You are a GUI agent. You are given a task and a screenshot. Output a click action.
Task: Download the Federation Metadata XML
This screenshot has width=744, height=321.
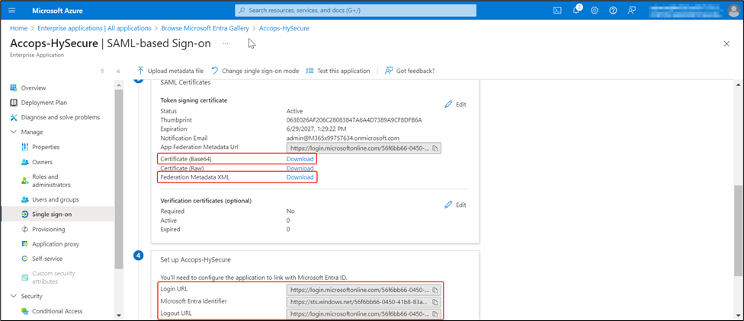tap(300, 177)
